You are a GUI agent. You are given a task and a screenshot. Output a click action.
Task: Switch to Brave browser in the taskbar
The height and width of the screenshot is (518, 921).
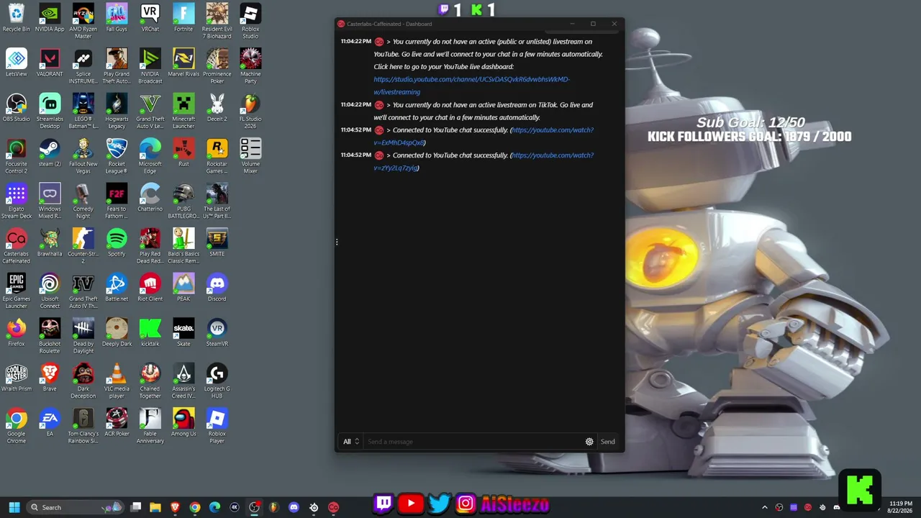point(175,507)
